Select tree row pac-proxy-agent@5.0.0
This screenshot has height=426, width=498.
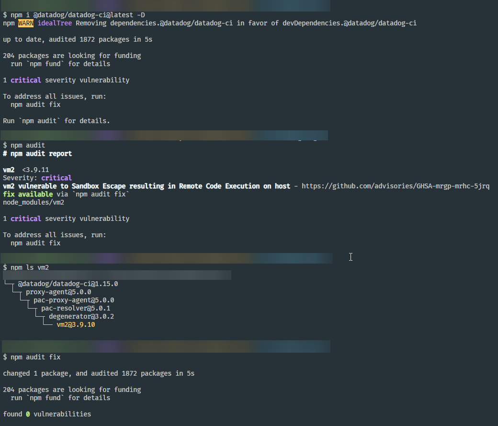click(74, 300)
